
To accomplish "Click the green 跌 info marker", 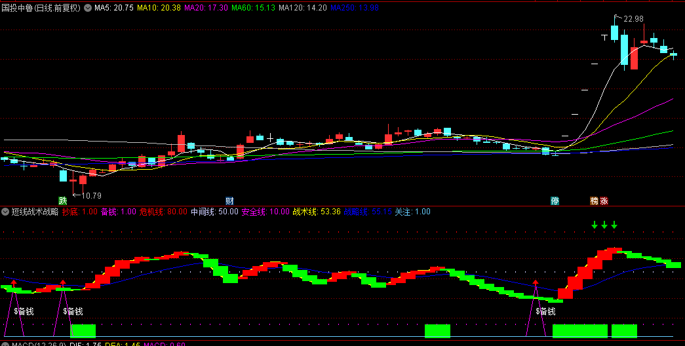I will click(x=64, y=201).
